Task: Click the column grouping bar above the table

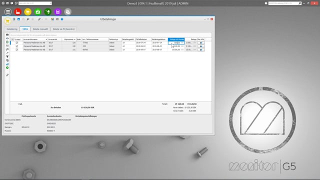Action: coord(111,35)
